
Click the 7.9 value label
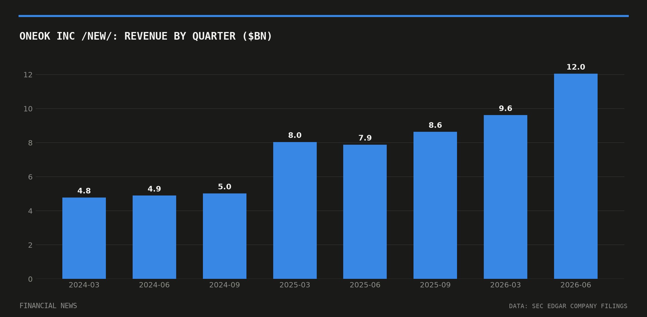coord(365,138)
